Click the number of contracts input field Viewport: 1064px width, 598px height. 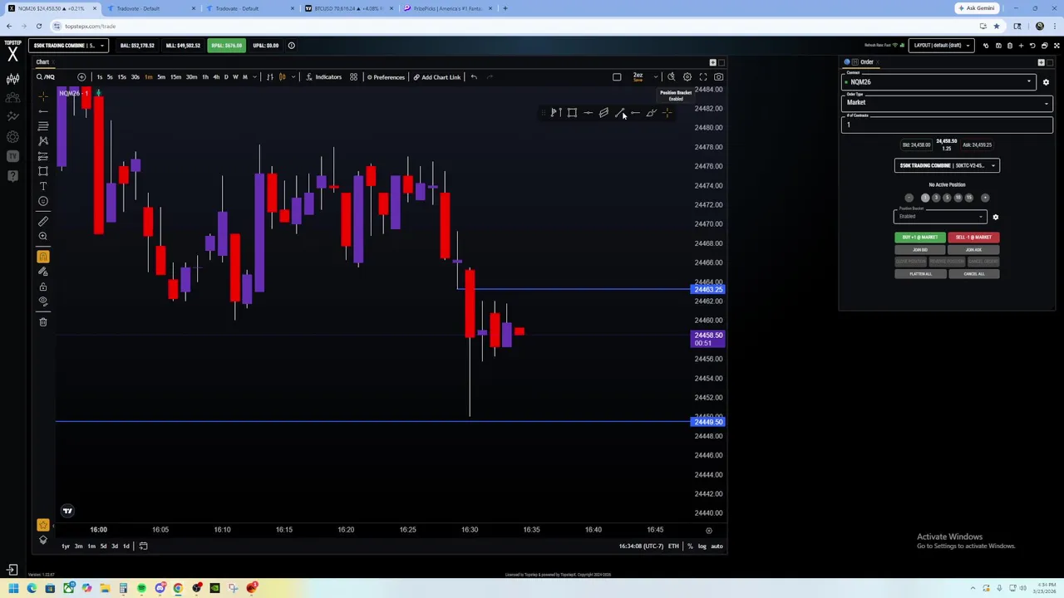(947, 125)
